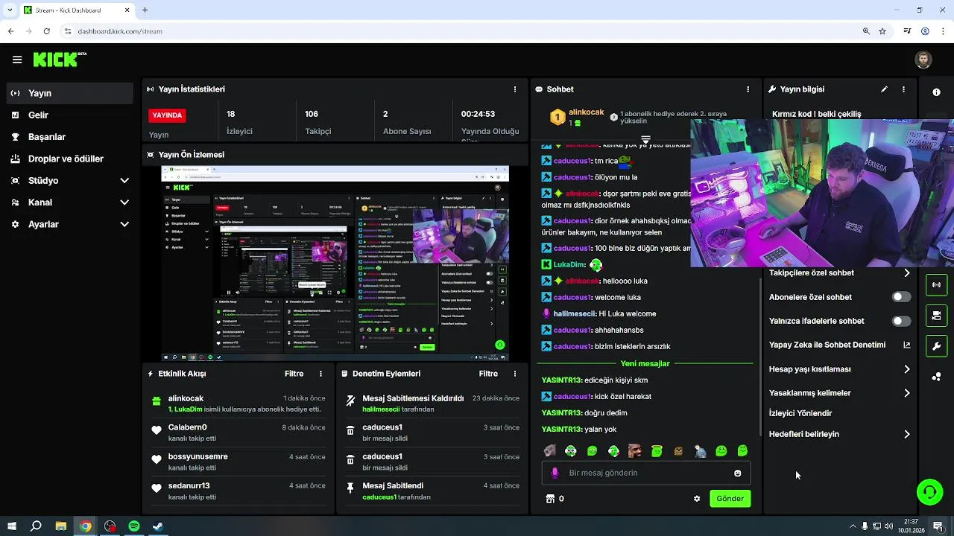
Task: Open Hesap yaşı kısıtlaması chevron
Action: pyautogui.click(x=906, y=369)
